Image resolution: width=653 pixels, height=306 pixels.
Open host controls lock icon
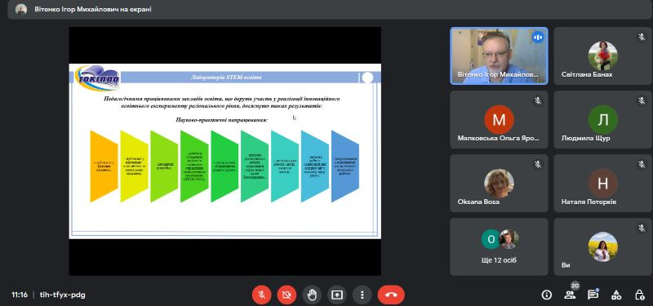pos(639,295)
